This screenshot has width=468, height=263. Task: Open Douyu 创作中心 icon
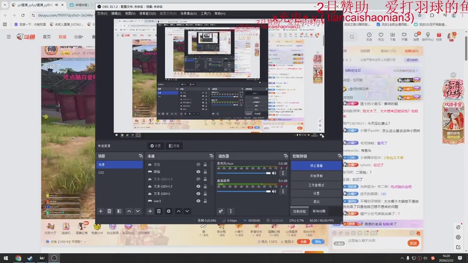428,36
